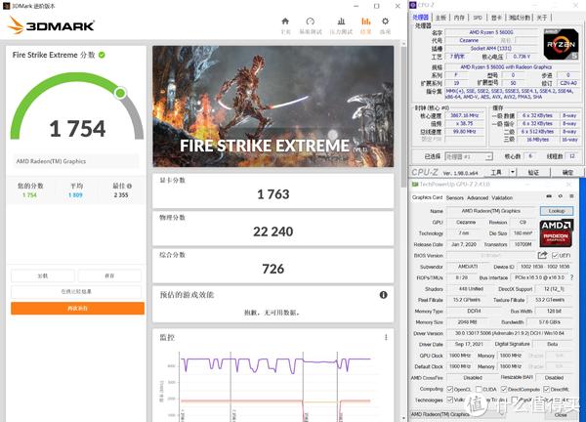Click the 3DMark flame logo
This screenshot has width=586, height=422.
point(16,25)
